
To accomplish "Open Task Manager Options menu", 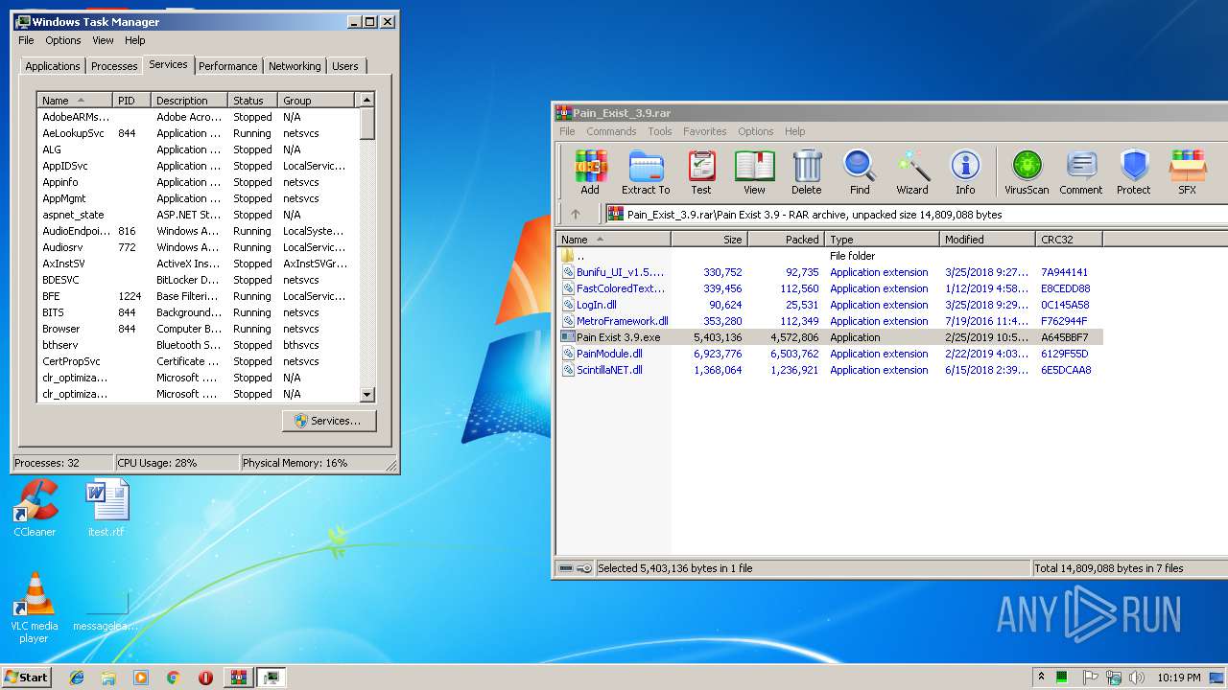I will pos(63,40).
